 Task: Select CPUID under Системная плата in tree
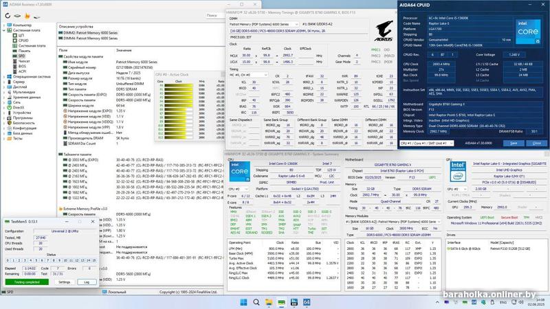click(x=23, y=41)
